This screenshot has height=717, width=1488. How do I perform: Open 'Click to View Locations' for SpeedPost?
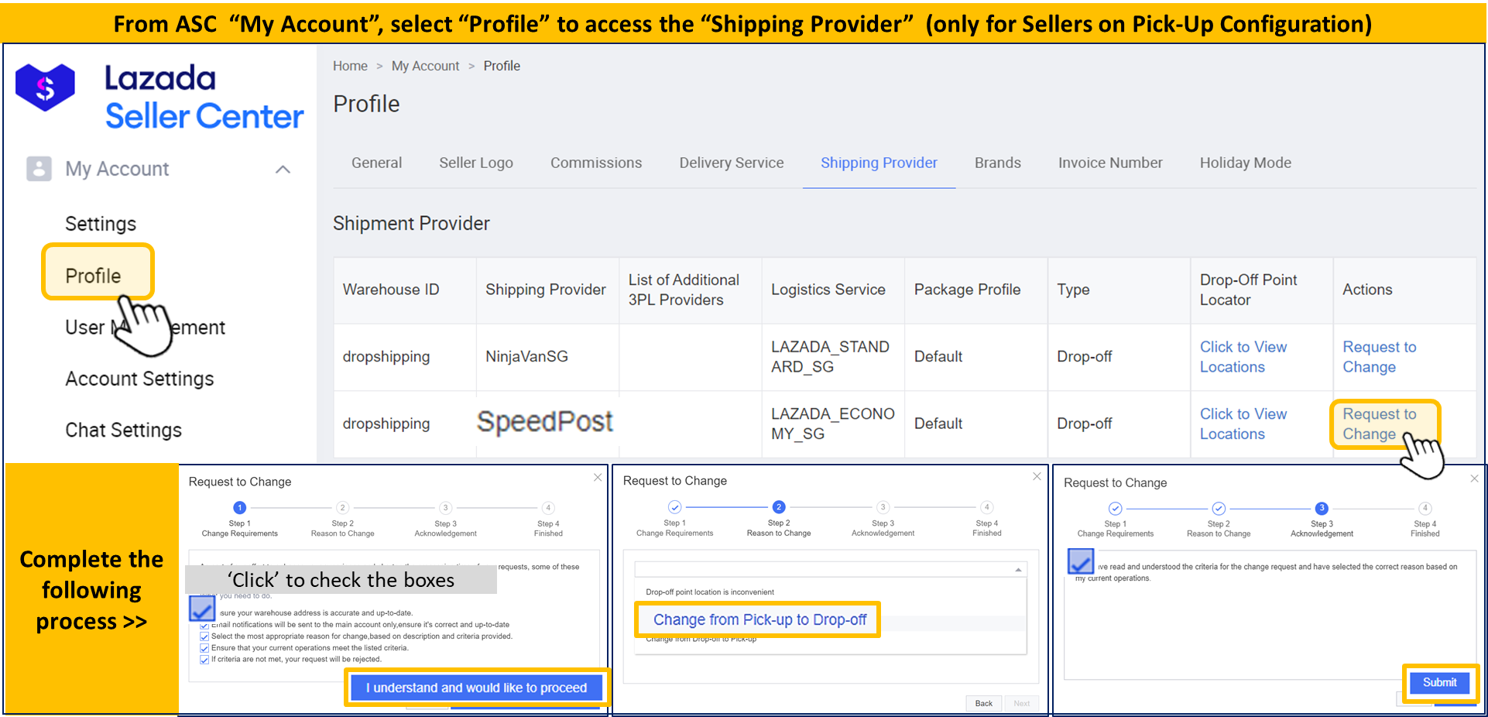pos(1242,424)
